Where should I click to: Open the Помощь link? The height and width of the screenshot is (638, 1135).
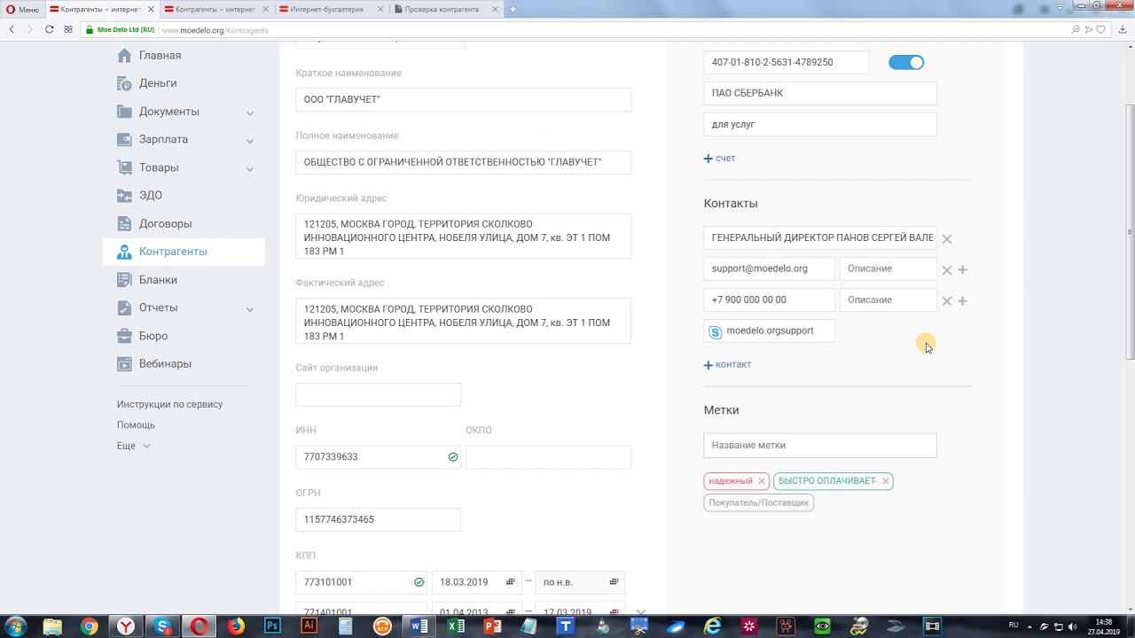(x=136, y=425)
